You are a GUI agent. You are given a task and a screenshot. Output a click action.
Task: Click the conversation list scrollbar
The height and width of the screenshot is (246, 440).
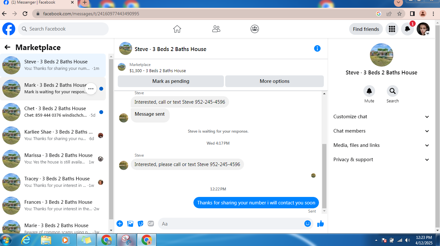click(111, 140)
